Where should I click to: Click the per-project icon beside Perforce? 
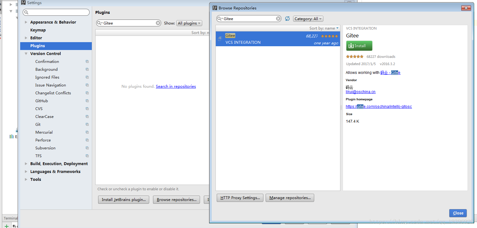pos(87,140)
